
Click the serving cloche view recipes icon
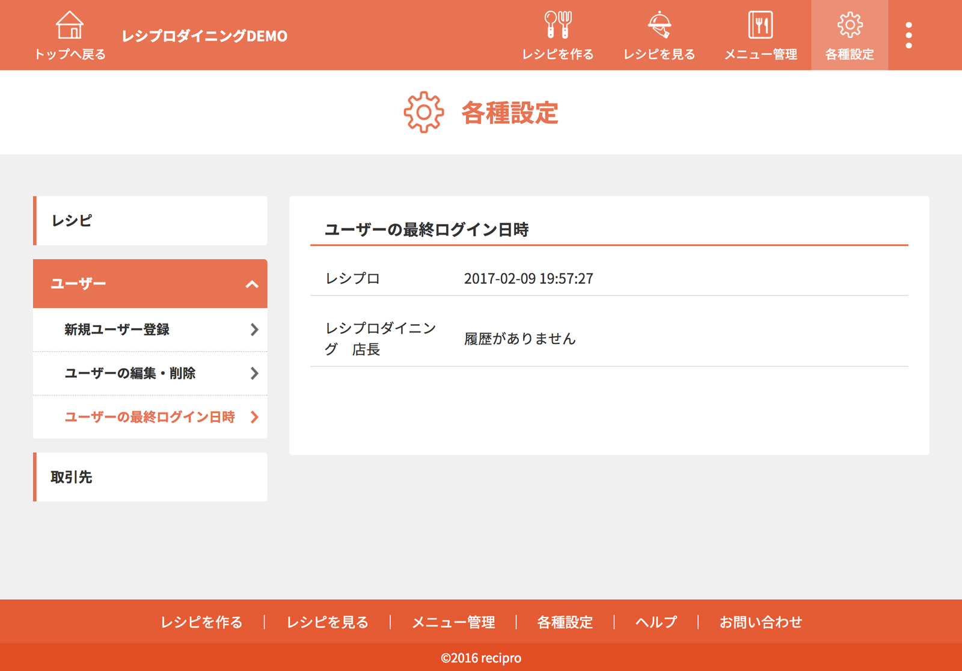point(659,25)
